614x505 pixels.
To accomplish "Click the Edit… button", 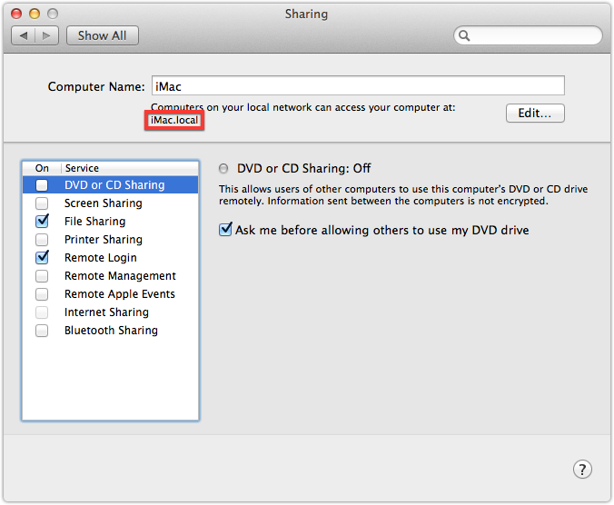I will click(x=535, y=114).
